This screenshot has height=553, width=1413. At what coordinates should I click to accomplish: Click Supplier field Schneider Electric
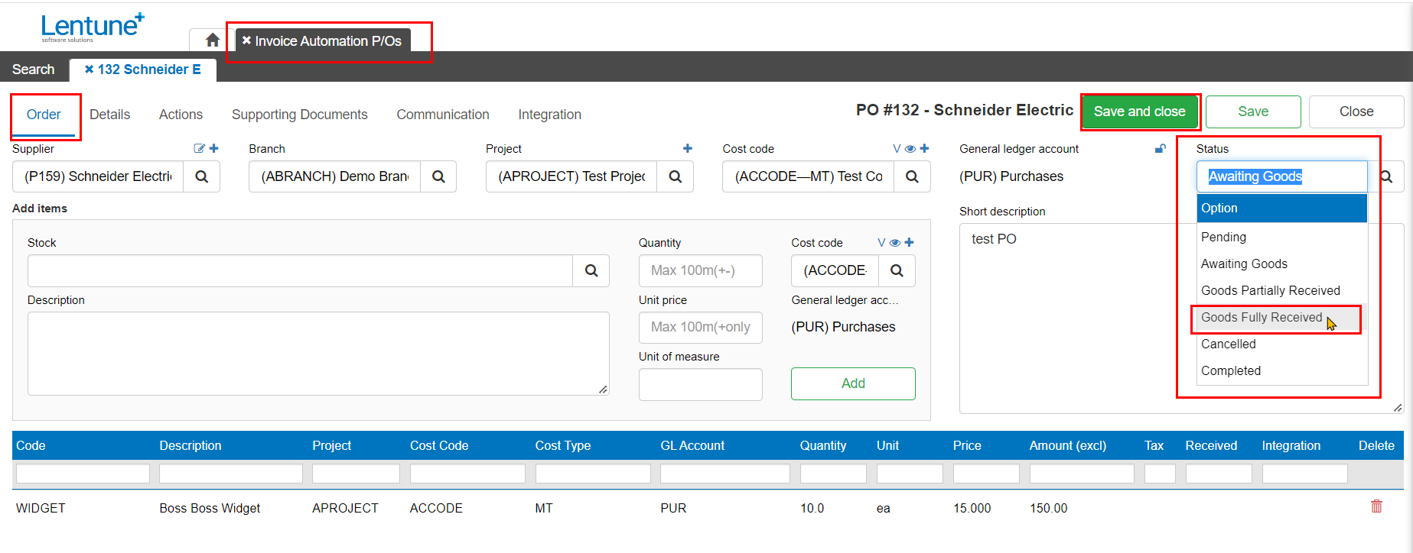pos(98,176)
